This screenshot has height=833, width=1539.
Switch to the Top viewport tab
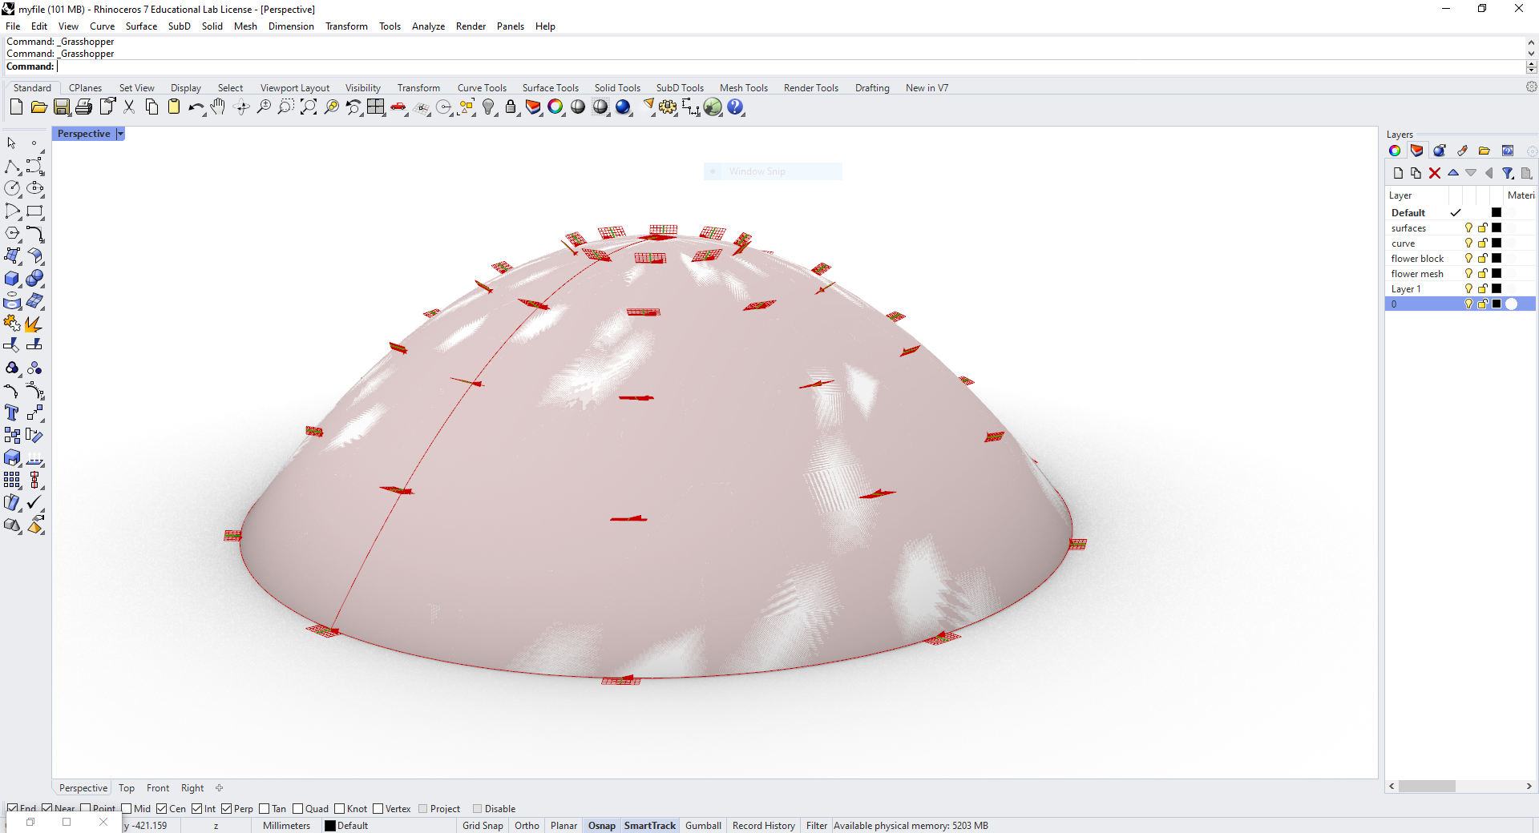[127, 788]
